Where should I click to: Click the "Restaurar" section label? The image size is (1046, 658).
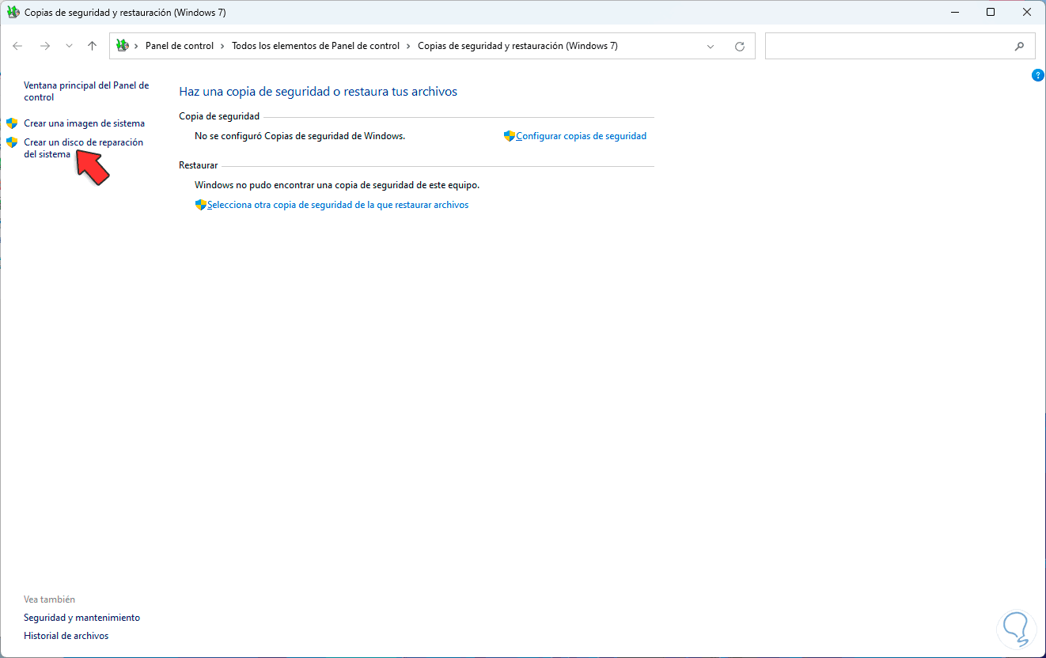click(199, 165)
